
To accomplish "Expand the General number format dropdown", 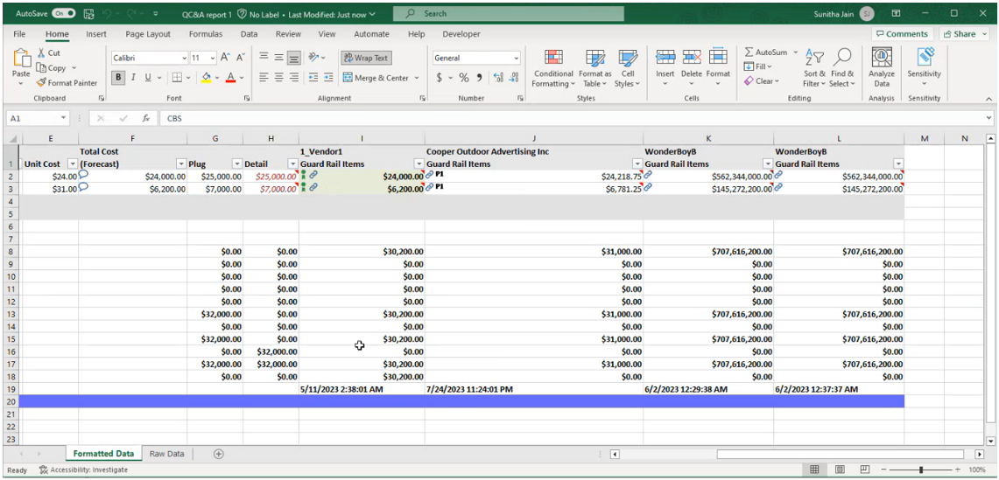I will tap(517, 59).
